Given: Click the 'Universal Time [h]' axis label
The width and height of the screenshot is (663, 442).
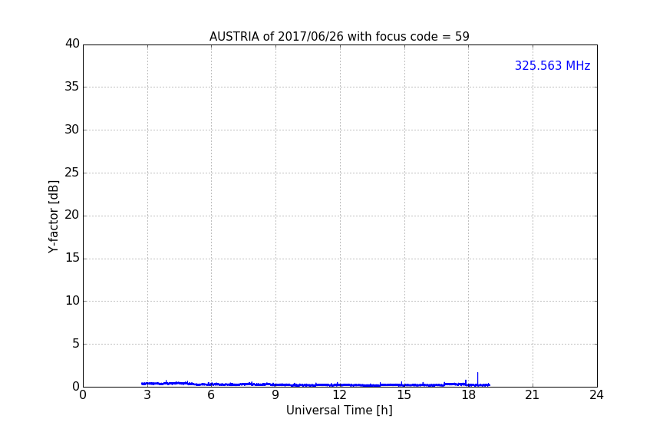Looking at the screenshot, I should pos(339,411).
